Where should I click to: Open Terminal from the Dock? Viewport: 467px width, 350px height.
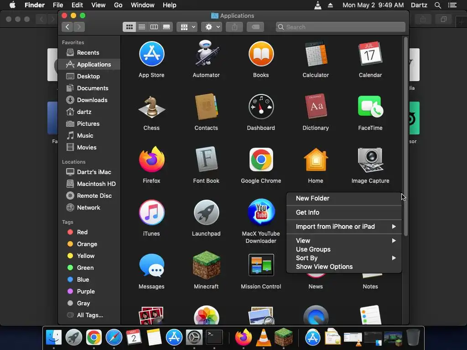pyautogui.click(x=214, y=338)
